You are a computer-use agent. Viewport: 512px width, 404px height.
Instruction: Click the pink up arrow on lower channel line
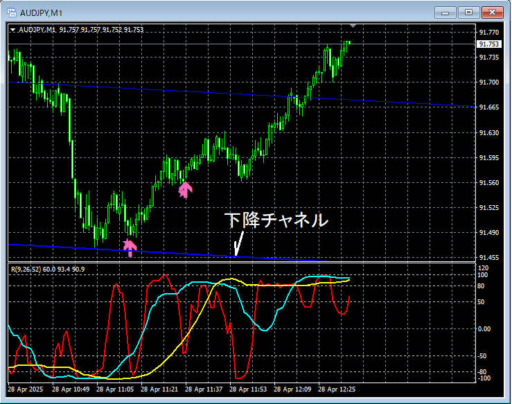tap(130, 248)
